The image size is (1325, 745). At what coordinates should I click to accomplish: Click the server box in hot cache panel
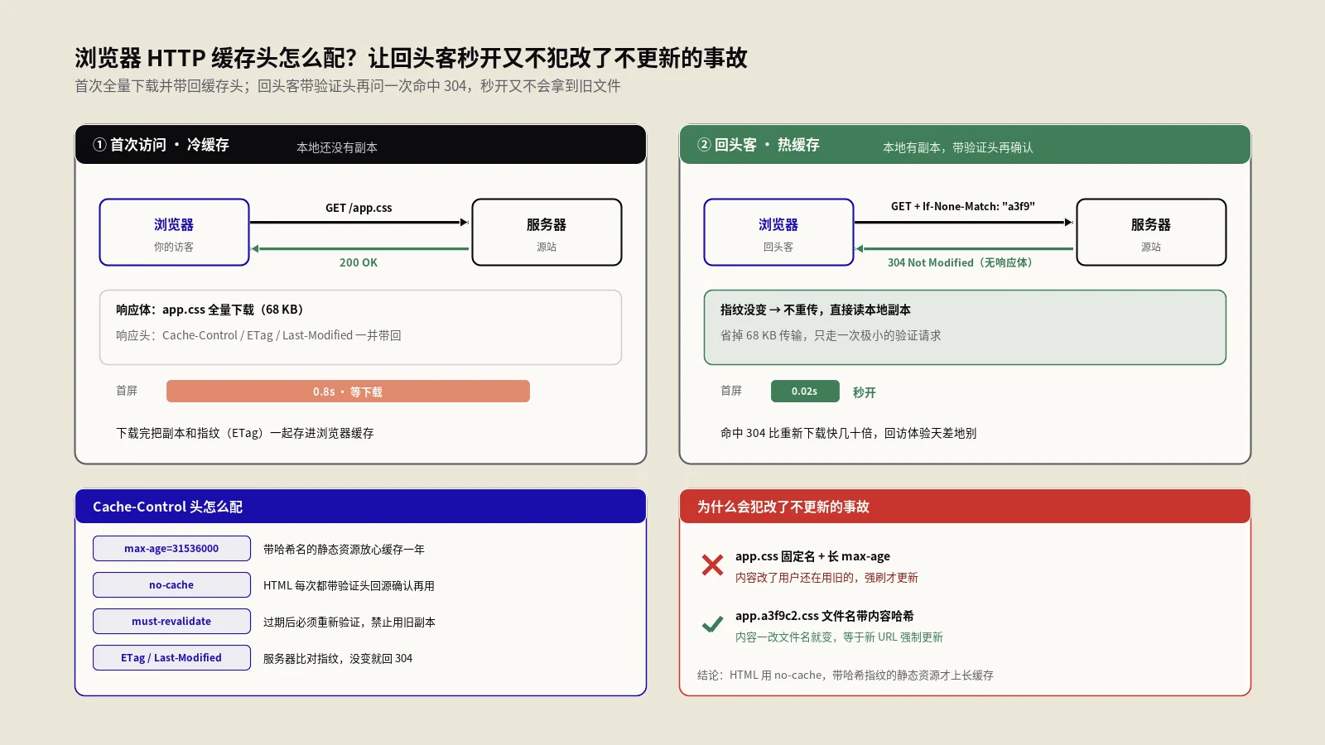[1151, 232]
